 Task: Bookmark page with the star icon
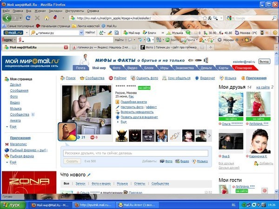[205, 18]
